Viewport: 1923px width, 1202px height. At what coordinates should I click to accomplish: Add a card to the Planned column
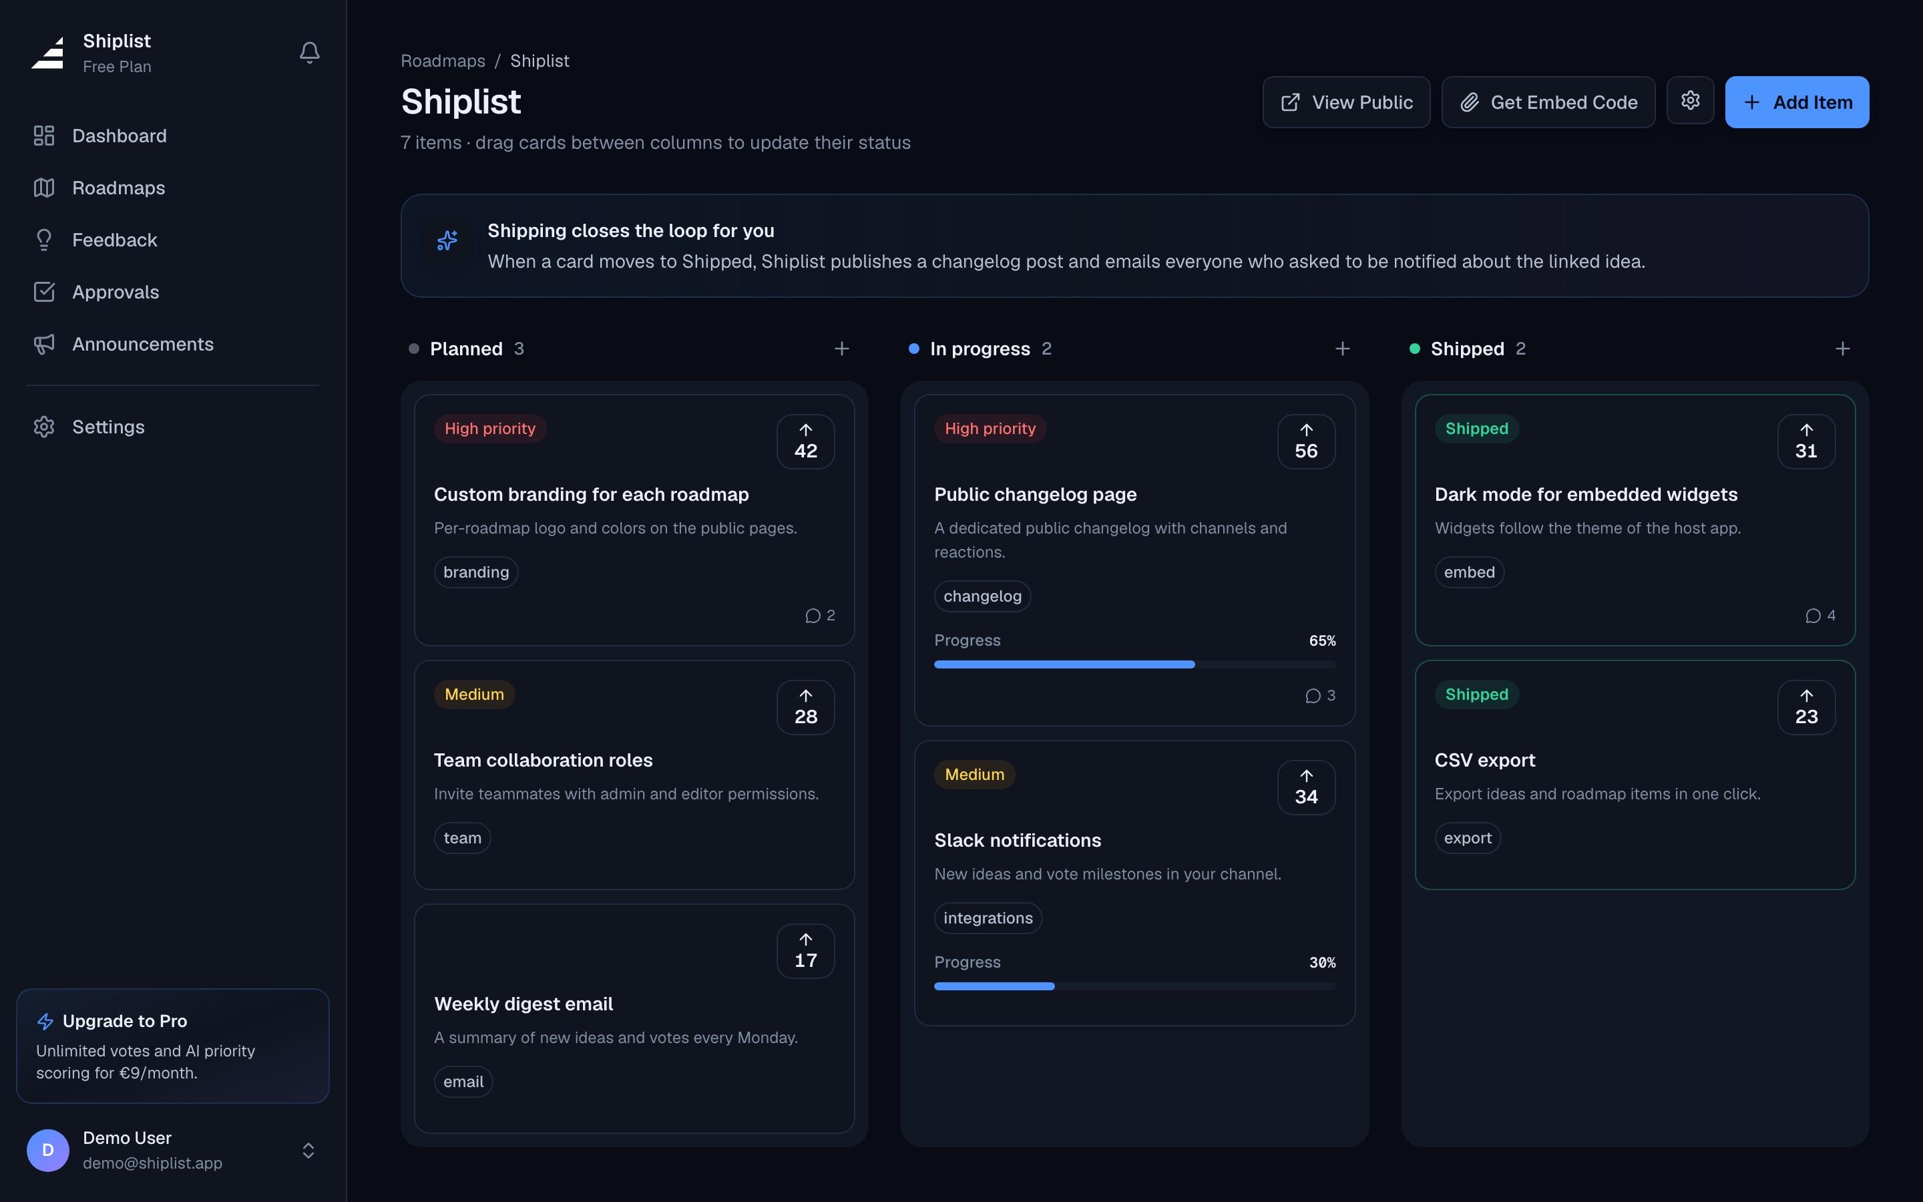(841, 348)
